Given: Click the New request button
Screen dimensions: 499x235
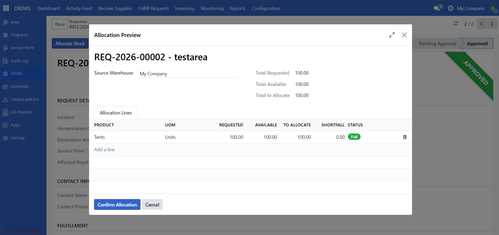Looking at the screenshot, I should [60, 24].
